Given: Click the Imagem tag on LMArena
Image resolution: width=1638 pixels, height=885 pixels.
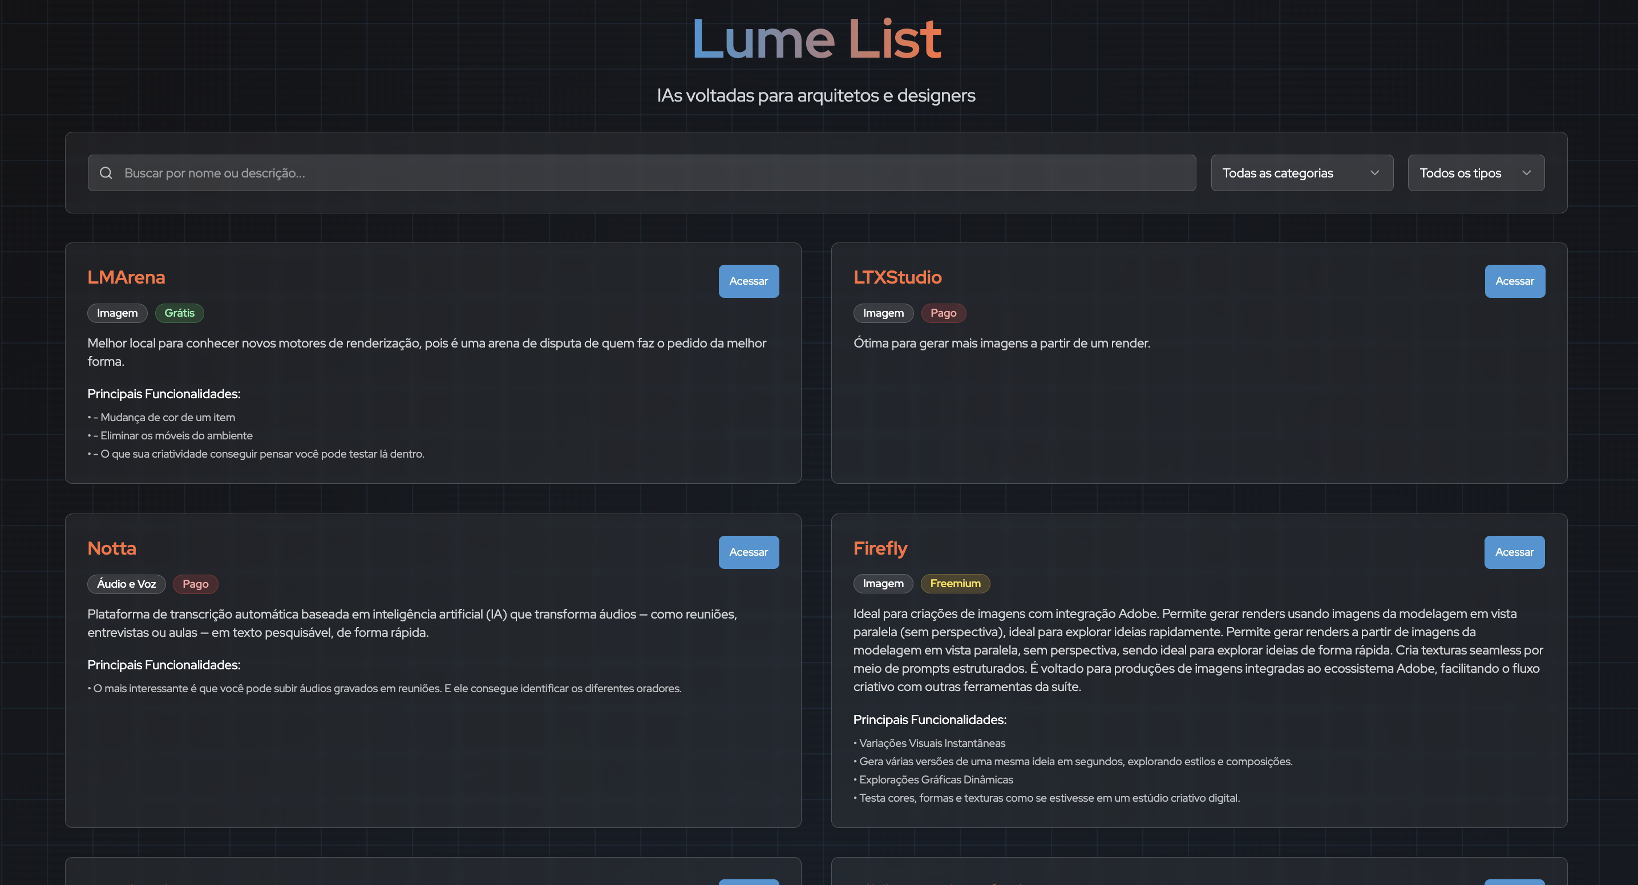Looking at the screenshot, I should click(117, 313).
